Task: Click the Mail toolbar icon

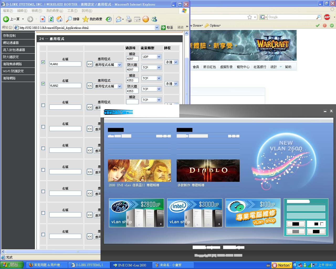Action: click(x=119, y=19)
